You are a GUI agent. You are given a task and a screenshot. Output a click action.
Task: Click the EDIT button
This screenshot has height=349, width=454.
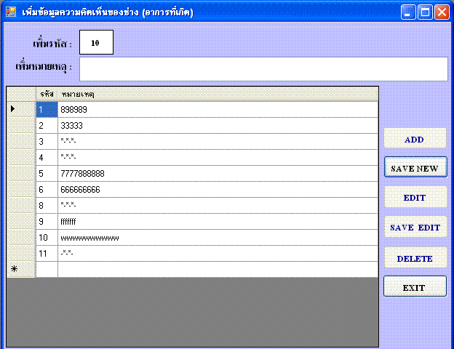[415, 197]
